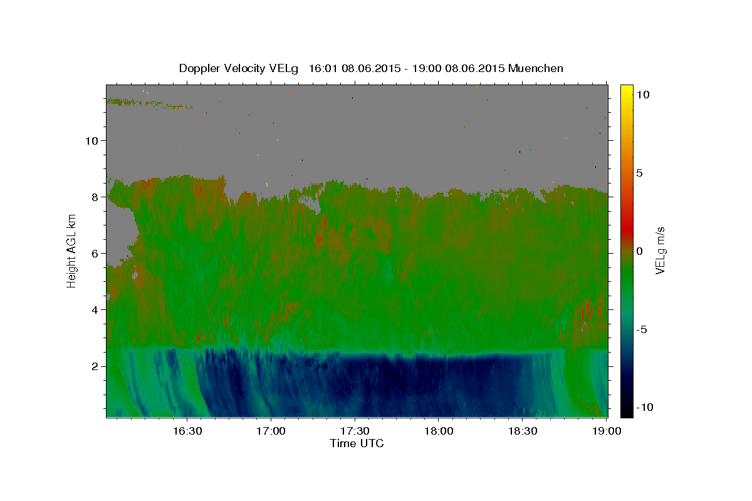Click the colorbar tick label 0

coord(639,251)
